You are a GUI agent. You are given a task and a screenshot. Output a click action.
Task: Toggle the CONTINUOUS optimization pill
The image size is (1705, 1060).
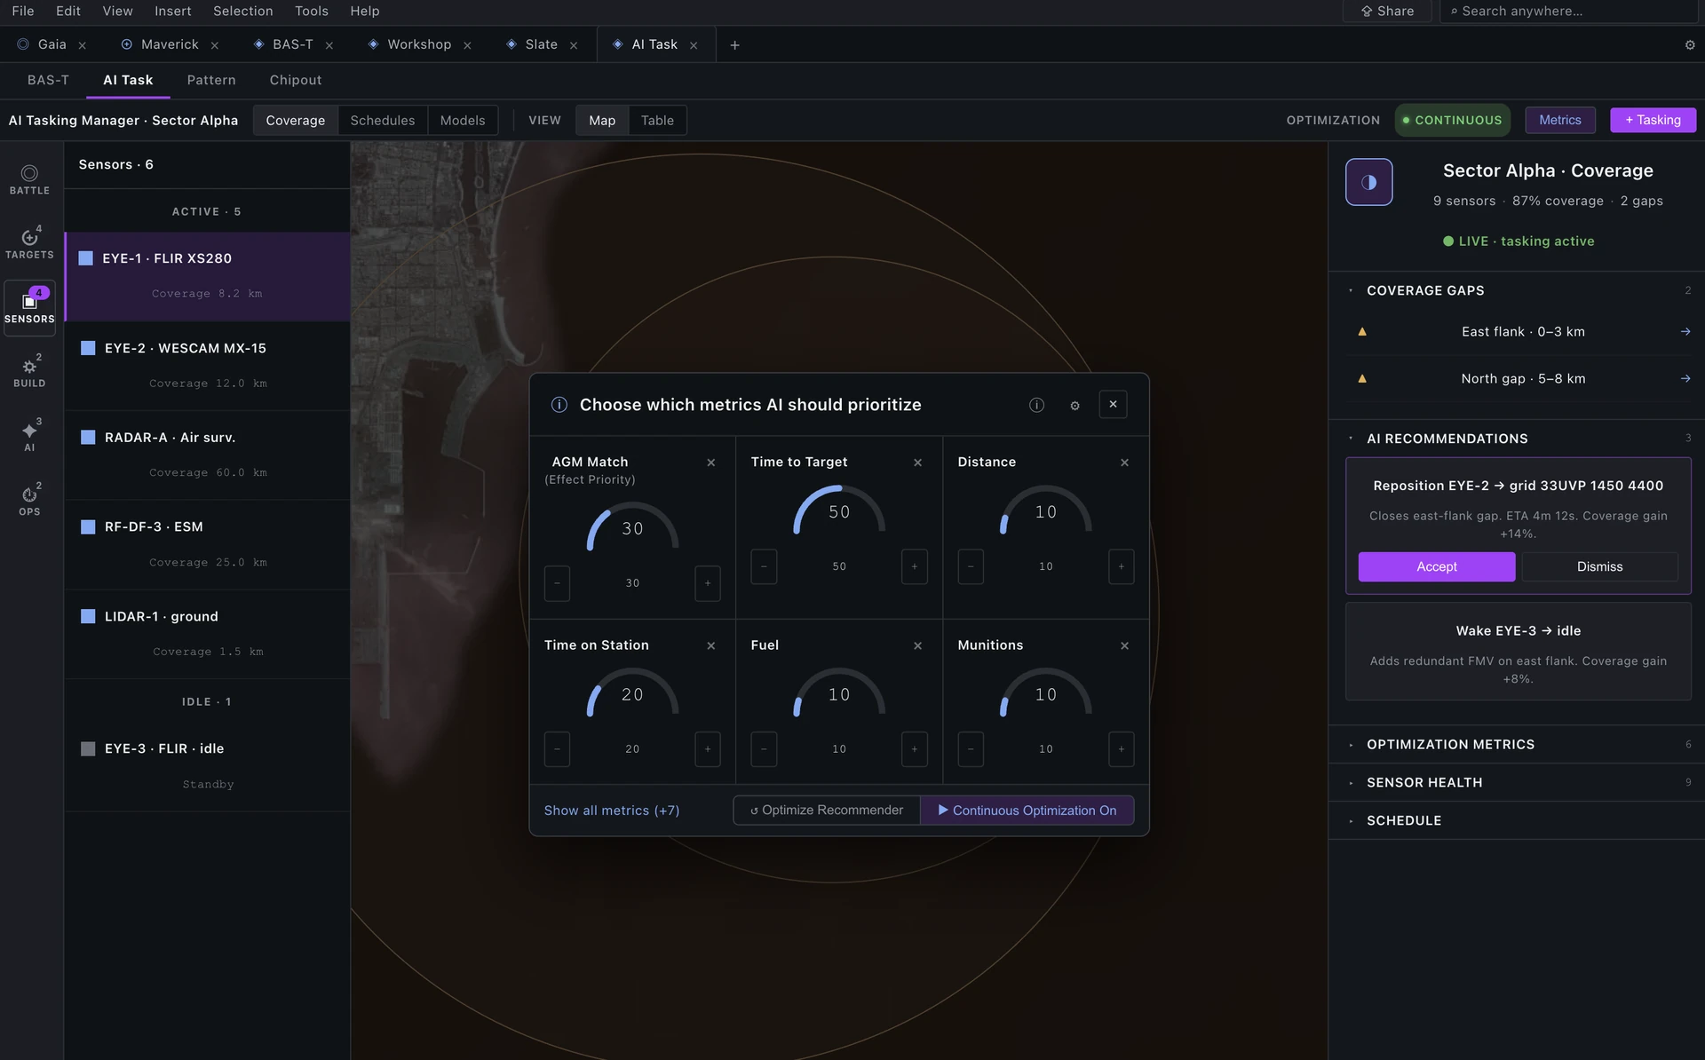coord(1452,121)
